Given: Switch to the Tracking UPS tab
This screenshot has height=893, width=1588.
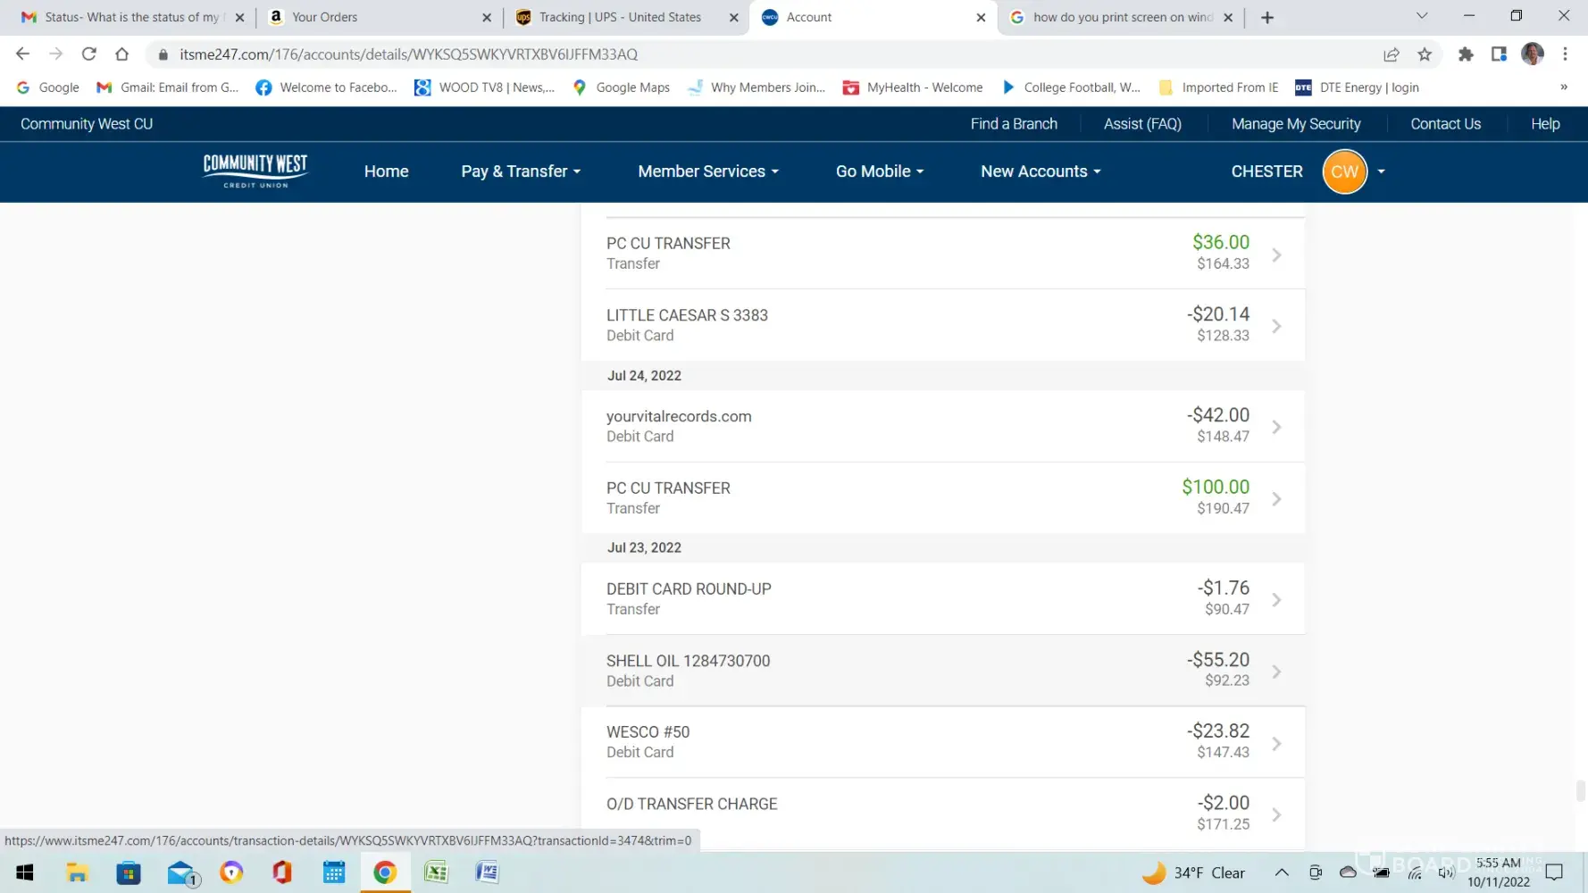Looking at the screenshot, I should click(620, 17).
